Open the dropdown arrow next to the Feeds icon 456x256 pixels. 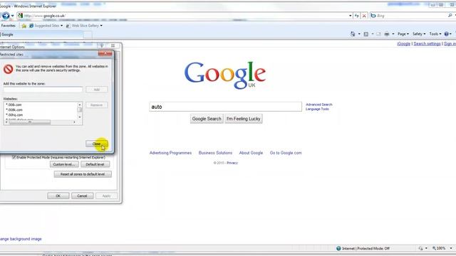(x=372, y=34)
